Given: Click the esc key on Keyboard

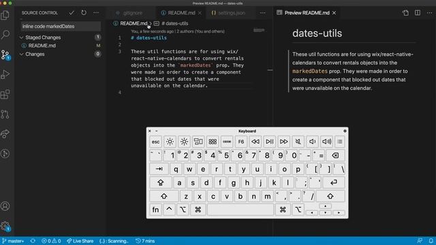Looking at the screenshot, I should coord(155,142).
